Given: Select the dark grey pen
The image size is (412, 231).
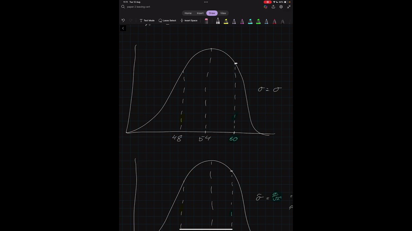Looking at the screenshot, I should pos(282,21).
